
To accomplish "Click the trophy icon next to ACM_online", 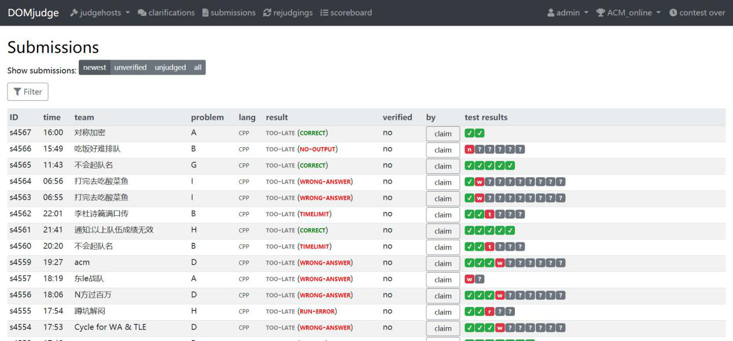I will pos(600,13).
